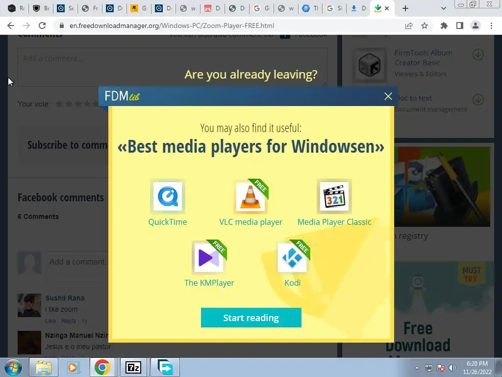Open Windows Explorer from taskbar
The image size is (502, 377).
43,367
